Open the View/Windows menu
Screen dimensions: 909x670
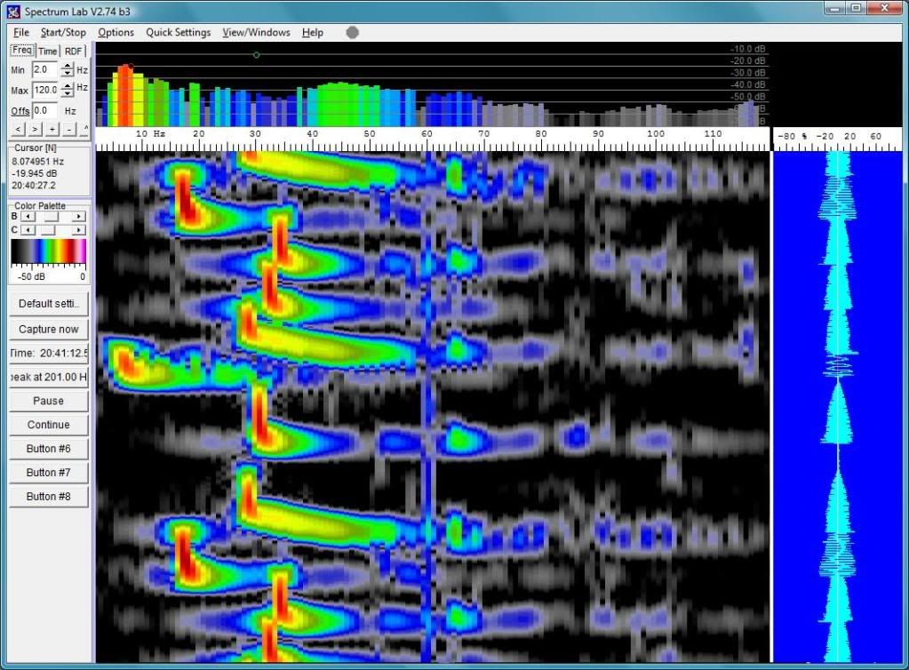coord(256,33)
